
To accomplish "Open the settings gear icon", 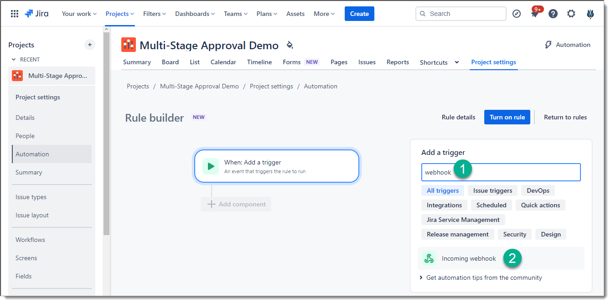I will 571,14.
